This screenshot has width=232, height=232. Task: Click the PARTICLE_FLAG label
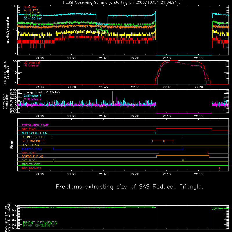pyautogui.click(x=32, y=156)
